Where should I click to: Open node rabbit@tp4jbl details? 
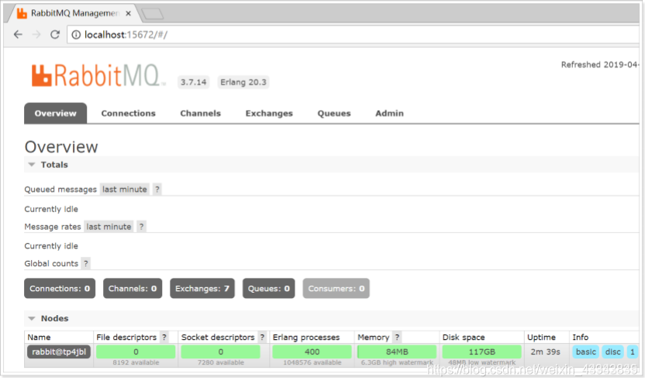coord(59,351)
